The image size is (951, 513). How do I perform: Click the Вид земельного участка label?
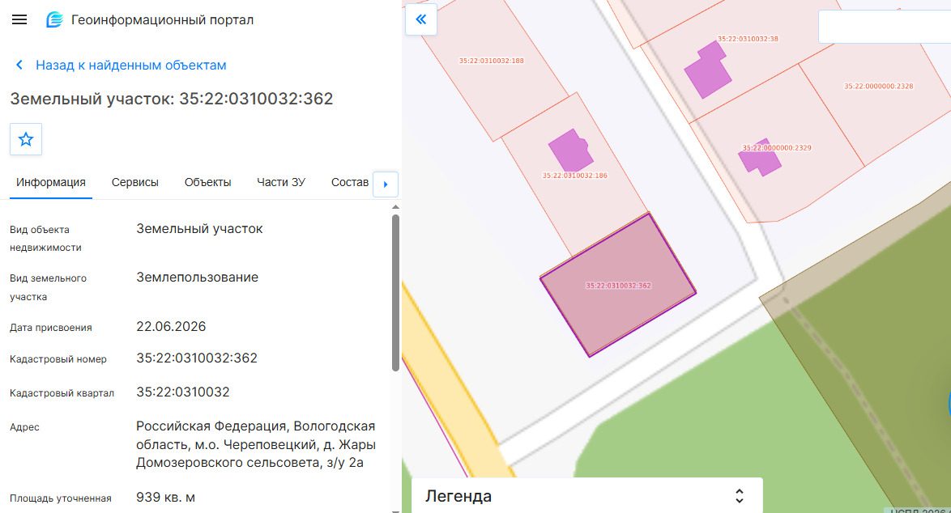click(x=48, y=288)
